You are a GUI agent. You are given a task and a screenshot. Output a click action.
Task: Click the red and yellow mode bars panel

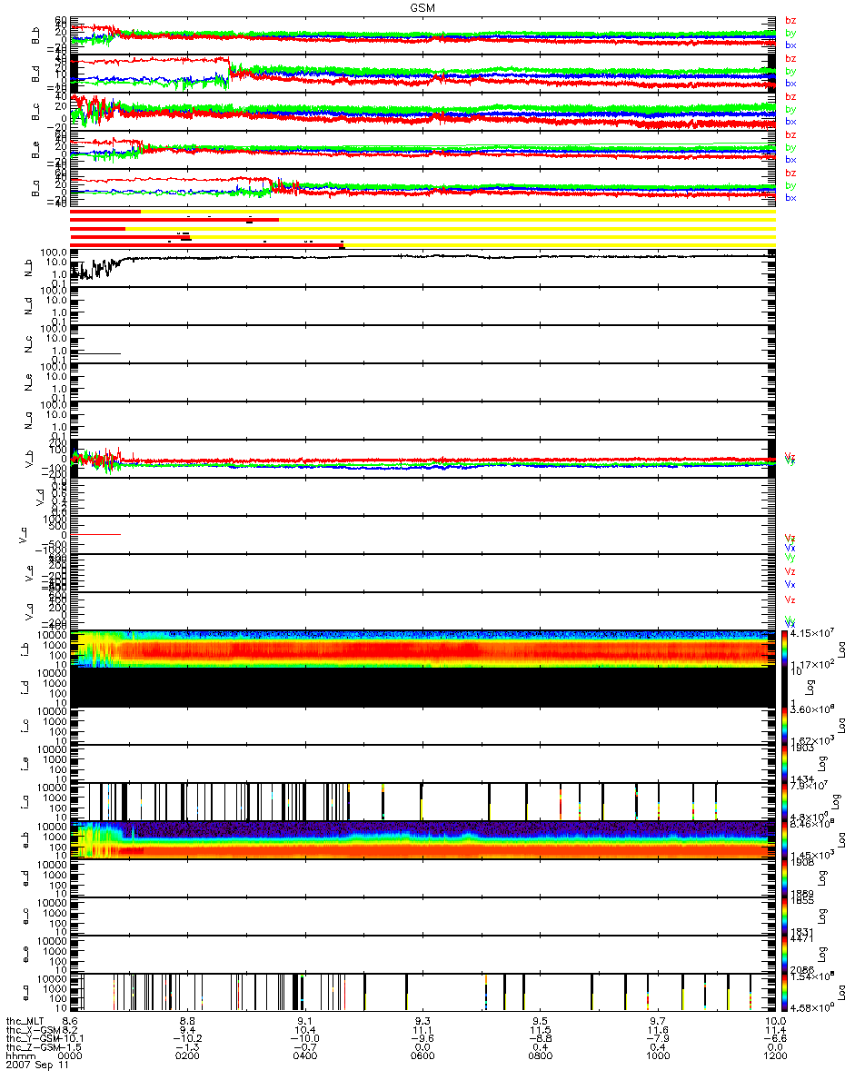point(422,228)
